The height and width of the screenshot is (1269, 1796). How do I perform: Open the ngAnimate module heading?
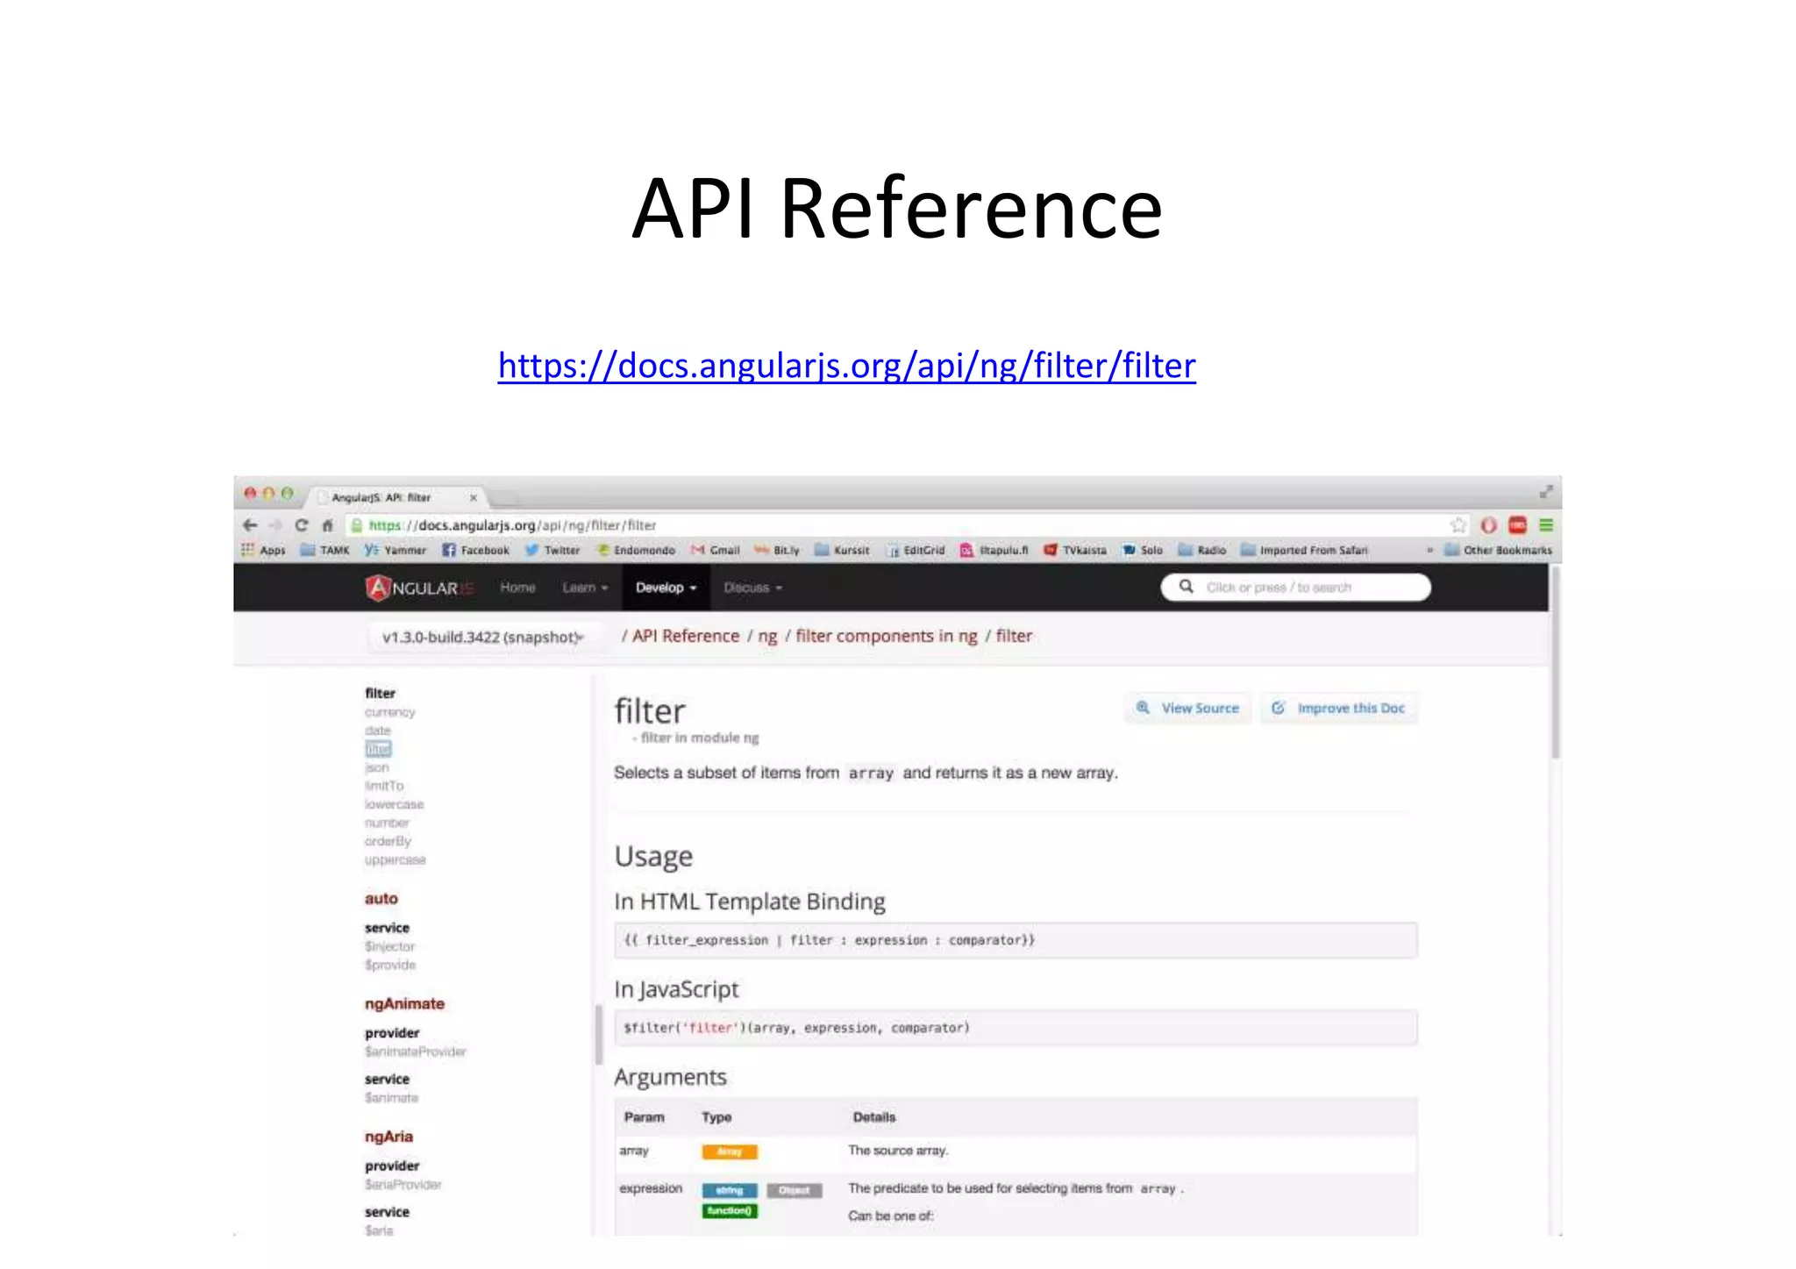pyautogui.click(x=405, y=1004)
